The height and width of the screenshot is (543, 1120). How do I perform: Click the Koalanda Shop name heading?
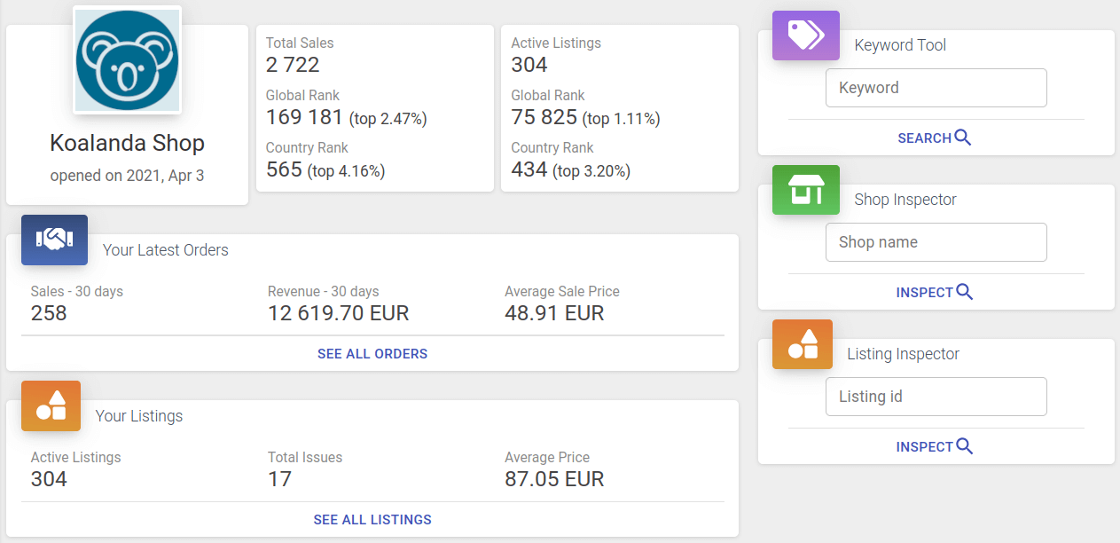point(127,143)
